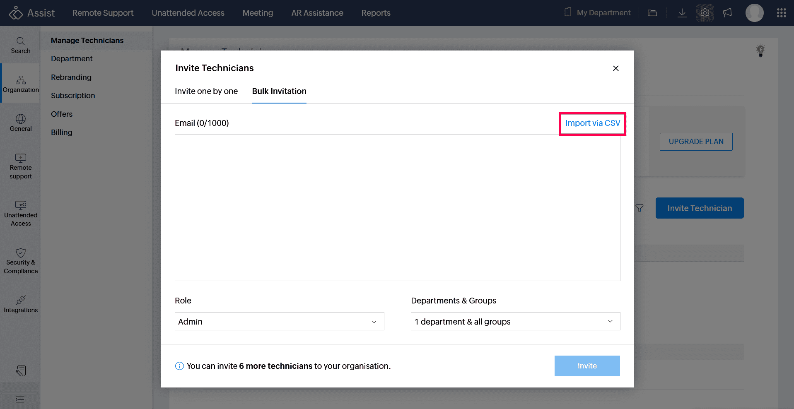Viewport: 794px width, 409px height.
Task: Open Integrations in the sidebar
Action: (21, 304)
